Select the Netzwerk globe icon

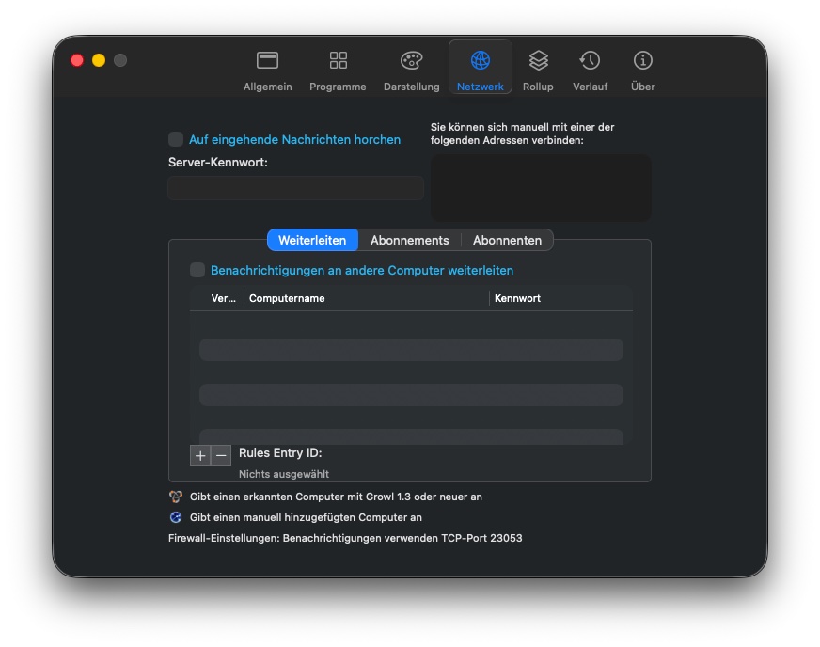[481, 60]
